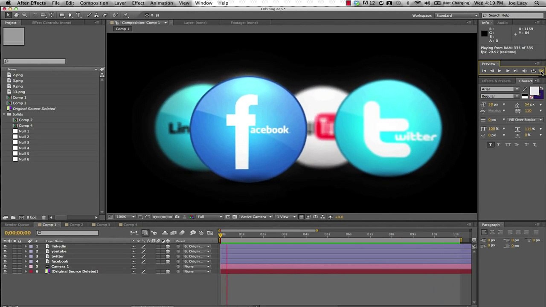Image resolution: width=546 pixels, height=307 pixels.
Task: Select the Zoom magnifier tool
Action: click(x=24, y=15)
